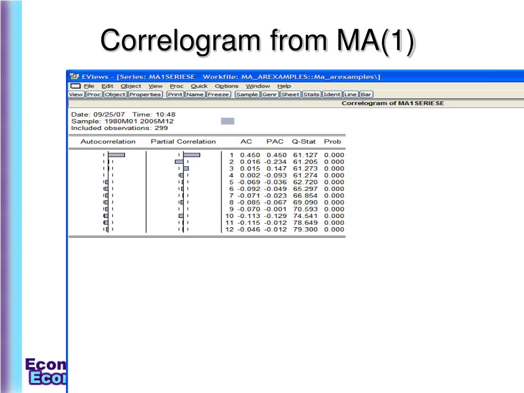
Task: Open the Edit menu
Action: 107,86
